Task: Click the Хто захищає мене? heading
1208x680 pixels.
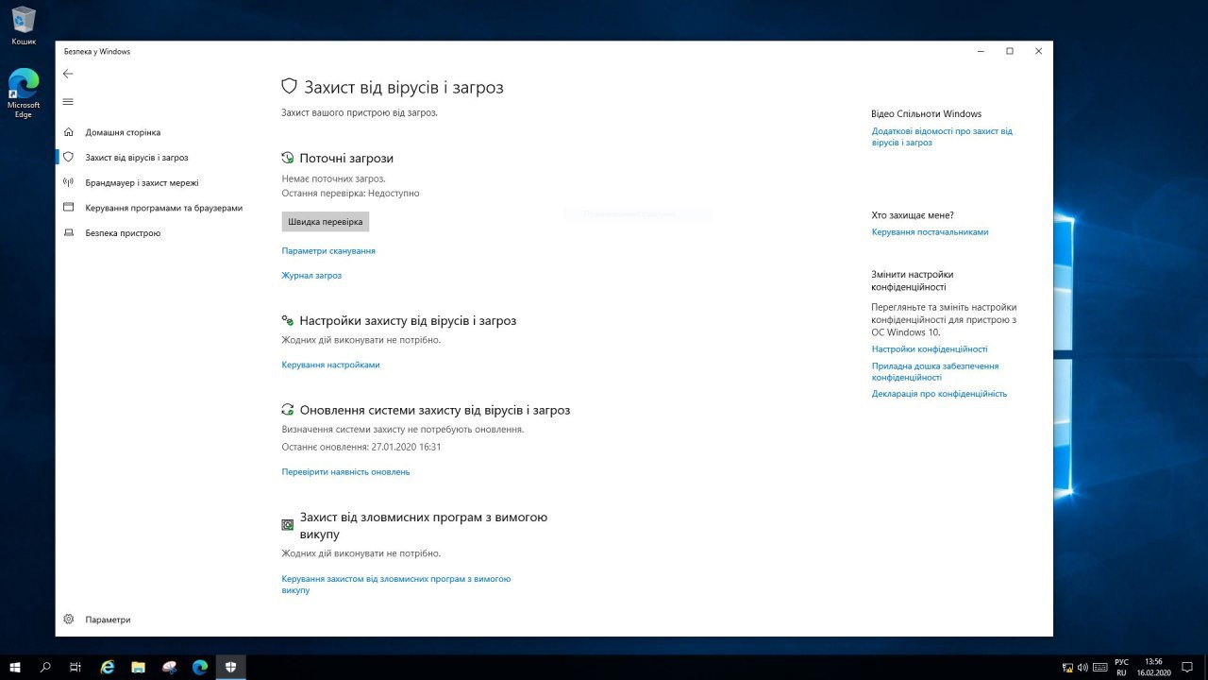Action: point(913,215)
